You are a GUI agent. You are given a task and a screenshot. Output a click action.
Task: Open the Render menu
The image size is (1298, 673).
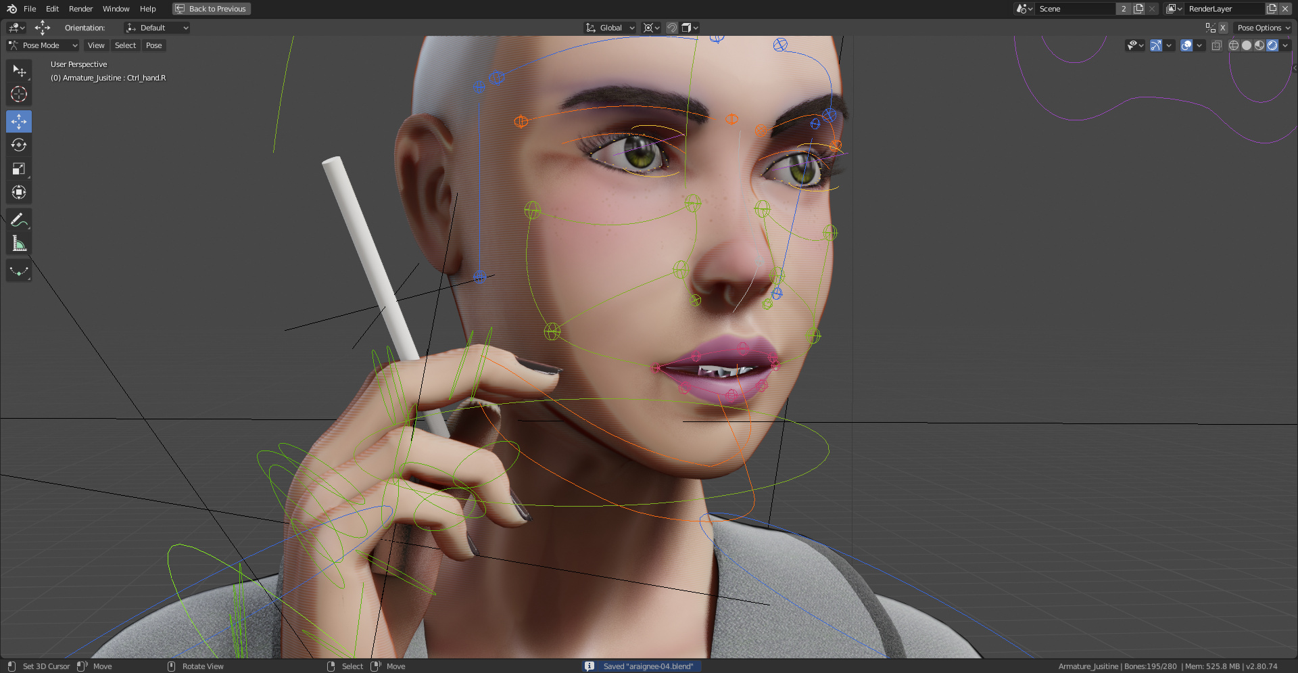pyautogui.click(x=81, y=9)
